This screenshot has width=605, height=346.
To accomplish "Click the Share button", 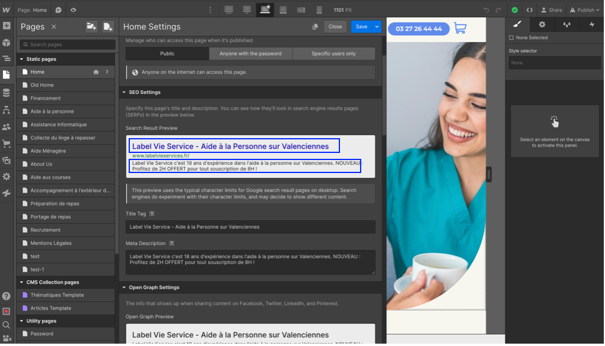I will (551, 10).
